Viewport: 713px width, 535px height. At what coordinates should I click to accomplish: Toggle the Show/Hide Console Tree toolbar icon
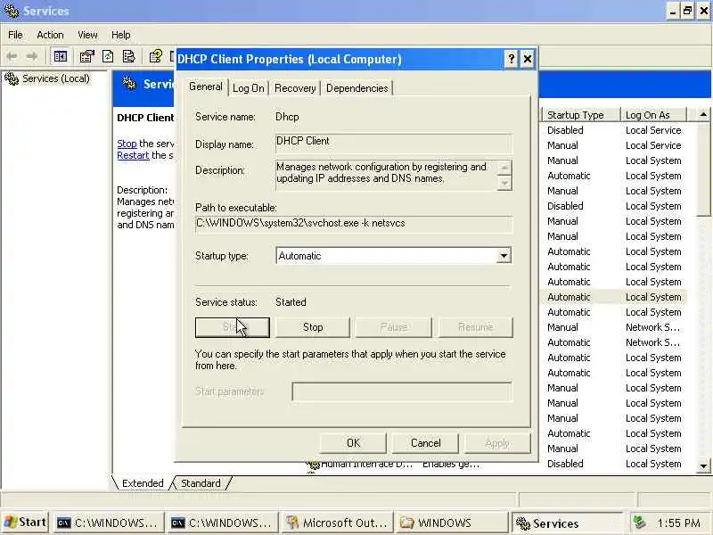60,56
